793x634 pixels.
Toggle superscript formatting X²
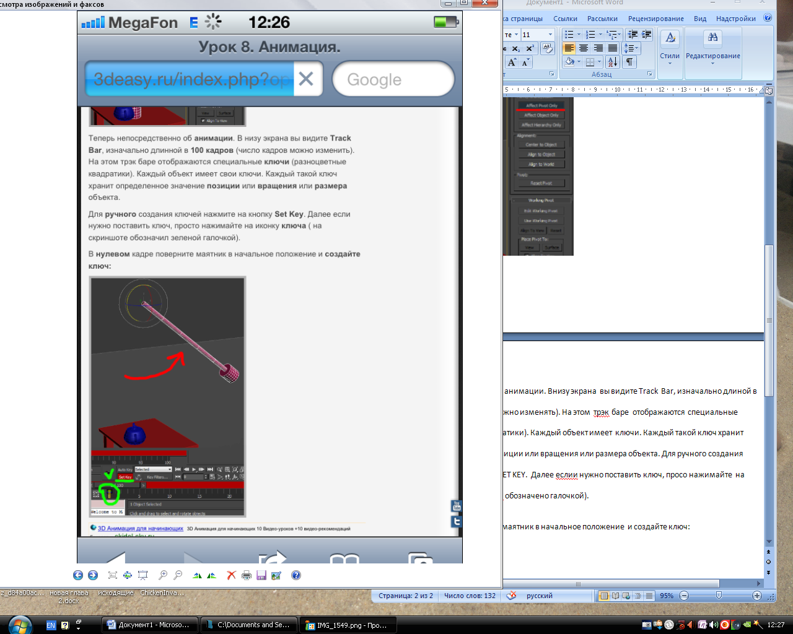click(530, 48)
